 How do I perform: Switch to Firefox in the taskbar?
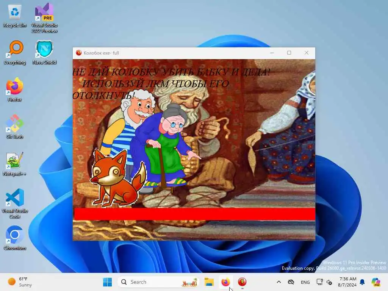pos(225,282)
